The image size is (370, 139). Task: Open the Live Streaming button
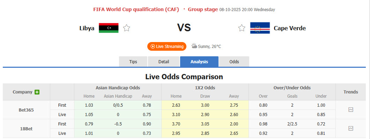[167, 47]
